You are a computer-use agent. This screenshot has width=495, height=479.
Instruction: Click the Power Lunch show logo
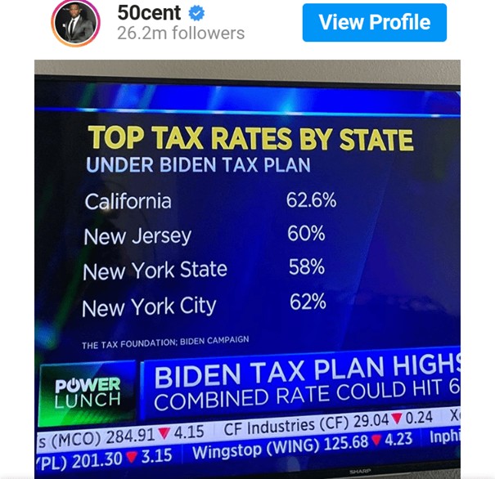coord(88,392)
